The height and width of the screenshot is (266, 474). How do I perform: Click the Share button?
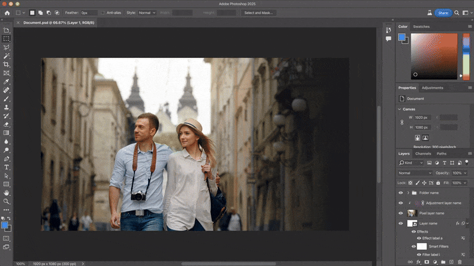pos(442,12)
